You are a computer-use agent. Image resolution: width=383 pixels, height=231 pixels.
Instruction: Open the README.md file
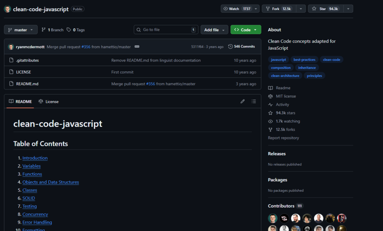27,84
